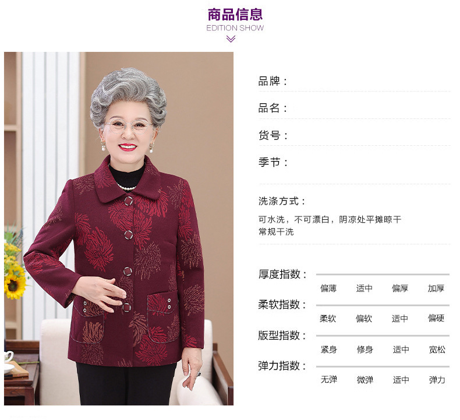This screenshot has height=420, width=460.
Task: Select 偏薄 on thickness scale
Action: 328,288
